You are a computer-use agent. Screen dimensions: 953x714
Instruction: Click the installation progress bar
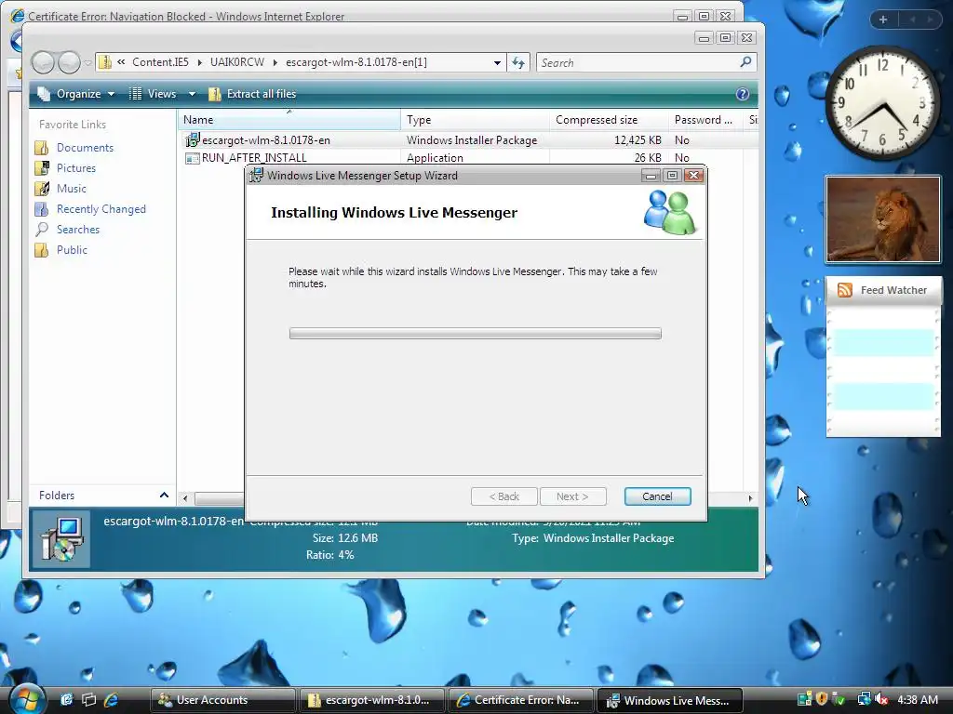[476, 334]
